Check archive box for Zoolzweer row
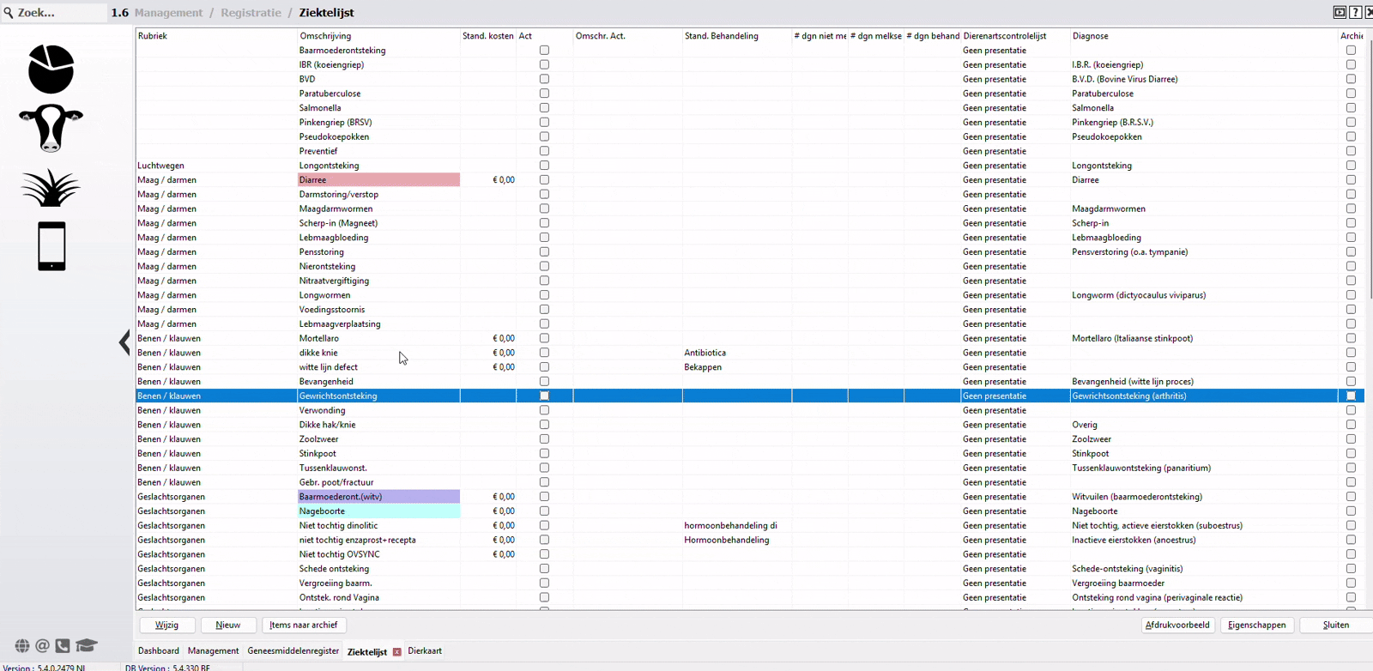The width and height of the screenshot is (1373, 671). coord(1351,439)
